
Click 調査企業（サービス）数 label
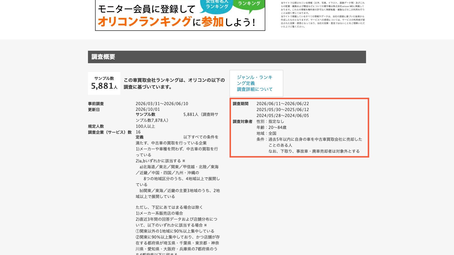tap(110, 132)
